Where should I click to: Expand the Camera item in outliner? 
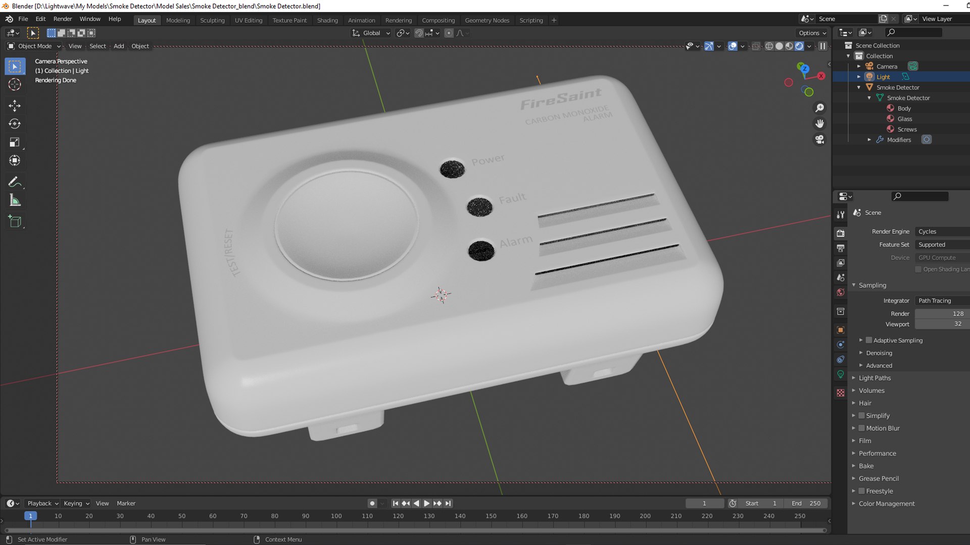859,66
